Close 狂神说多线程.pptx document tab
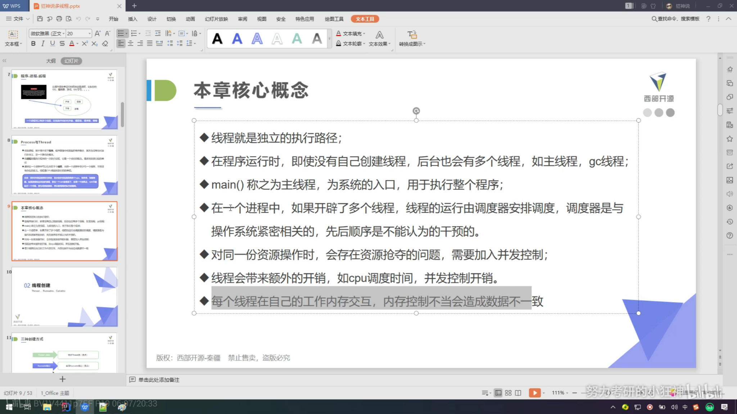This screenshot has height=414, width=737. pyautogui.click(x=119, y=6)
